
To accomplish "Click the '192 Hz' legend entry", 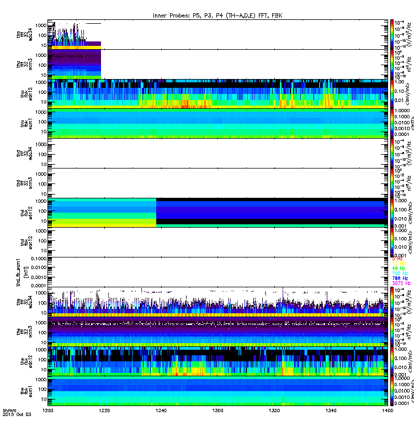I will pyautogui.click(x=400, y=273).
